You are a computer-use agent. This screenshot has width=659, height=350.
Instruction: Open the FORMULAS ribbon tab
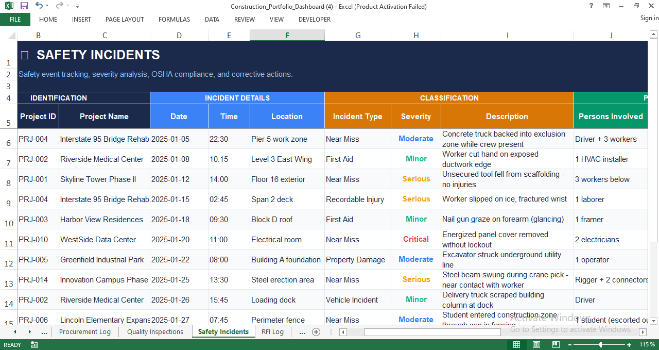pyautogui.click(x=174, y=20)
